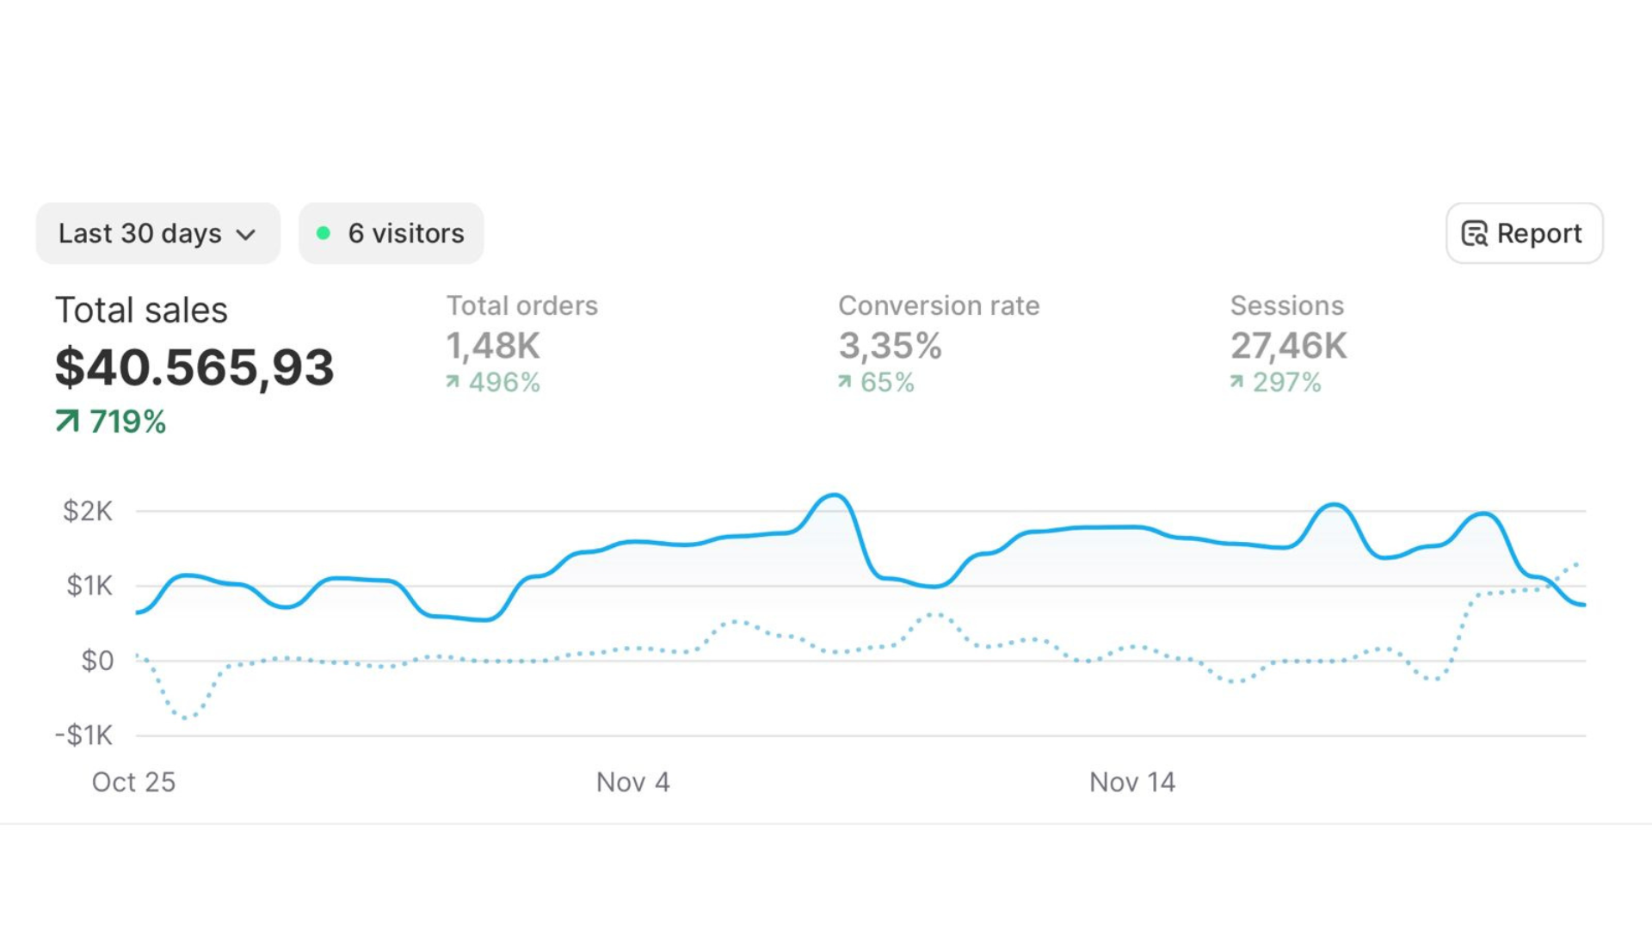Switch to the Sessions metric
This screenshot has height=929, width=1652.
[x=1286, y=306]
